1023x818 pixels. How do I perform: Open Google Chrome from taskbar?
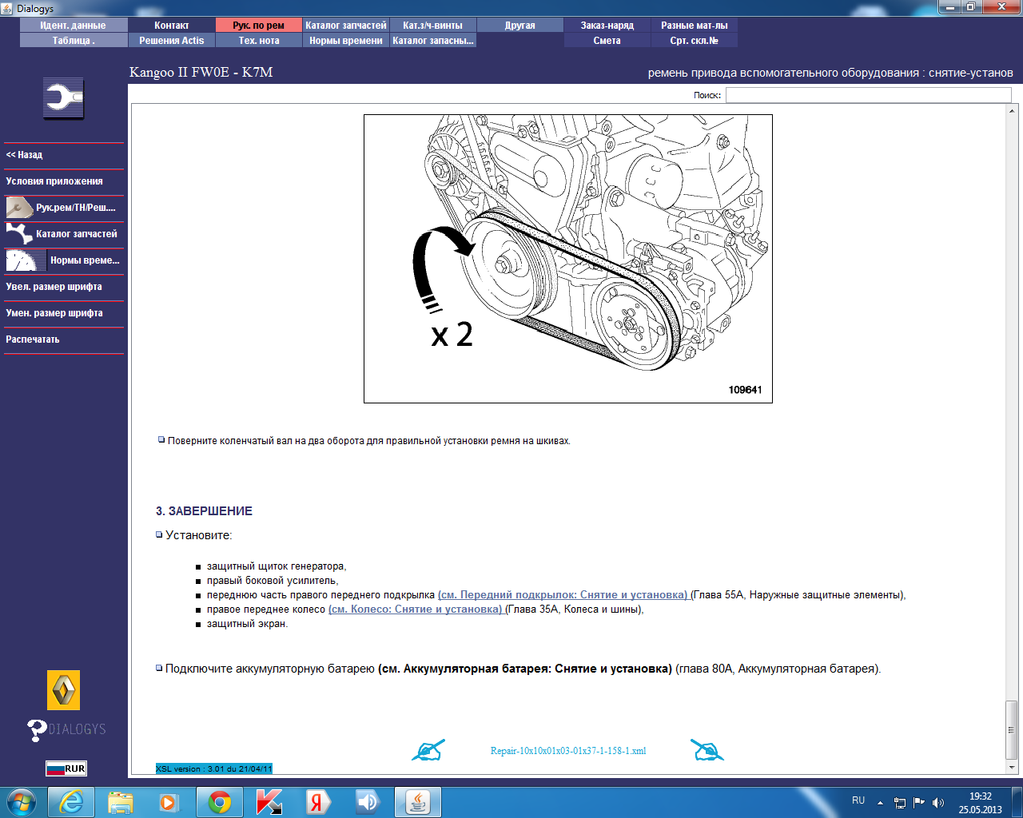point(220,802)
